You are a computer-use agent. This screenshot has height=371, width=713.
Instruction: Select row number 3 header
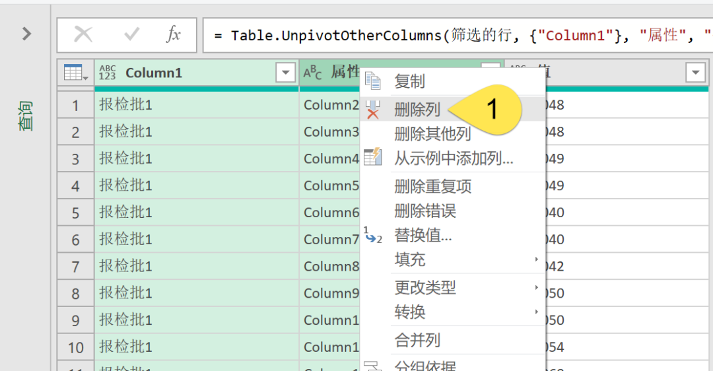click(75, 158)
